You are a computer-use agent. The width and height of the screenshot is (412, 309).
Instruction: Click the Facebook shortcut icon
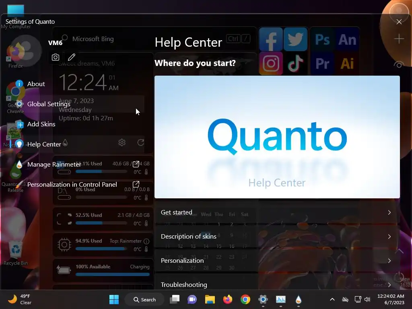pyautogui.click(x=271, y=39)
